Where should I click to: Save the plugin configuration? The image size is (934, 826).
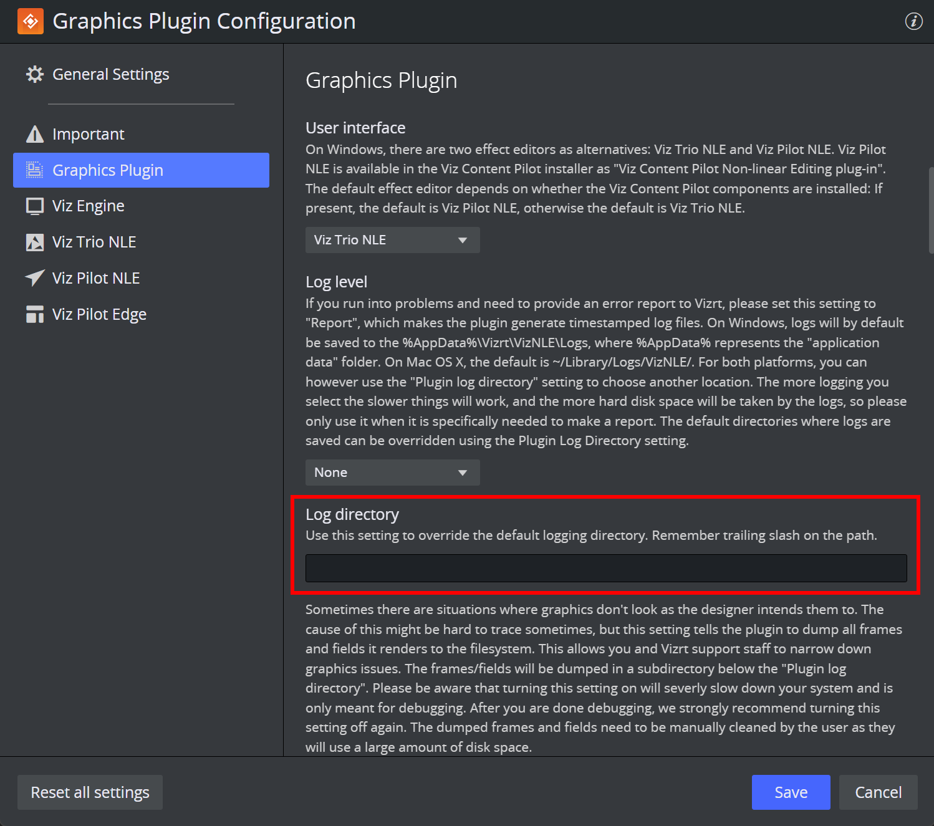click(x=791, y=792)
